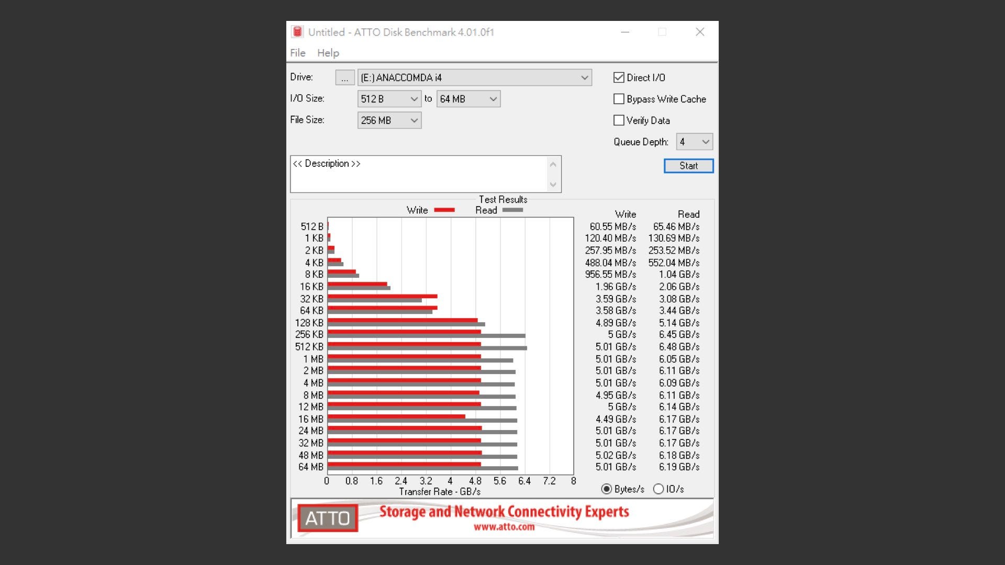Click the '956.55 MB/s' write value
Screen dimensions: 1005x565
(x=610, y=275)
